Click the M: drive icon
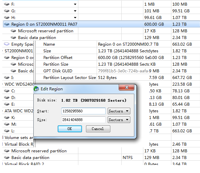The image size is (200, 173). click(7, 124)
